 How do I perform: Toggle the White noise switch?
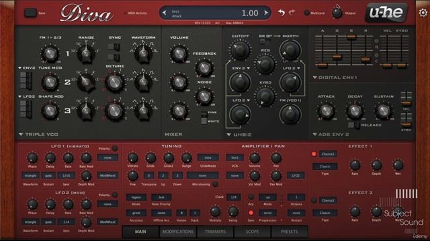pos(204,120)
